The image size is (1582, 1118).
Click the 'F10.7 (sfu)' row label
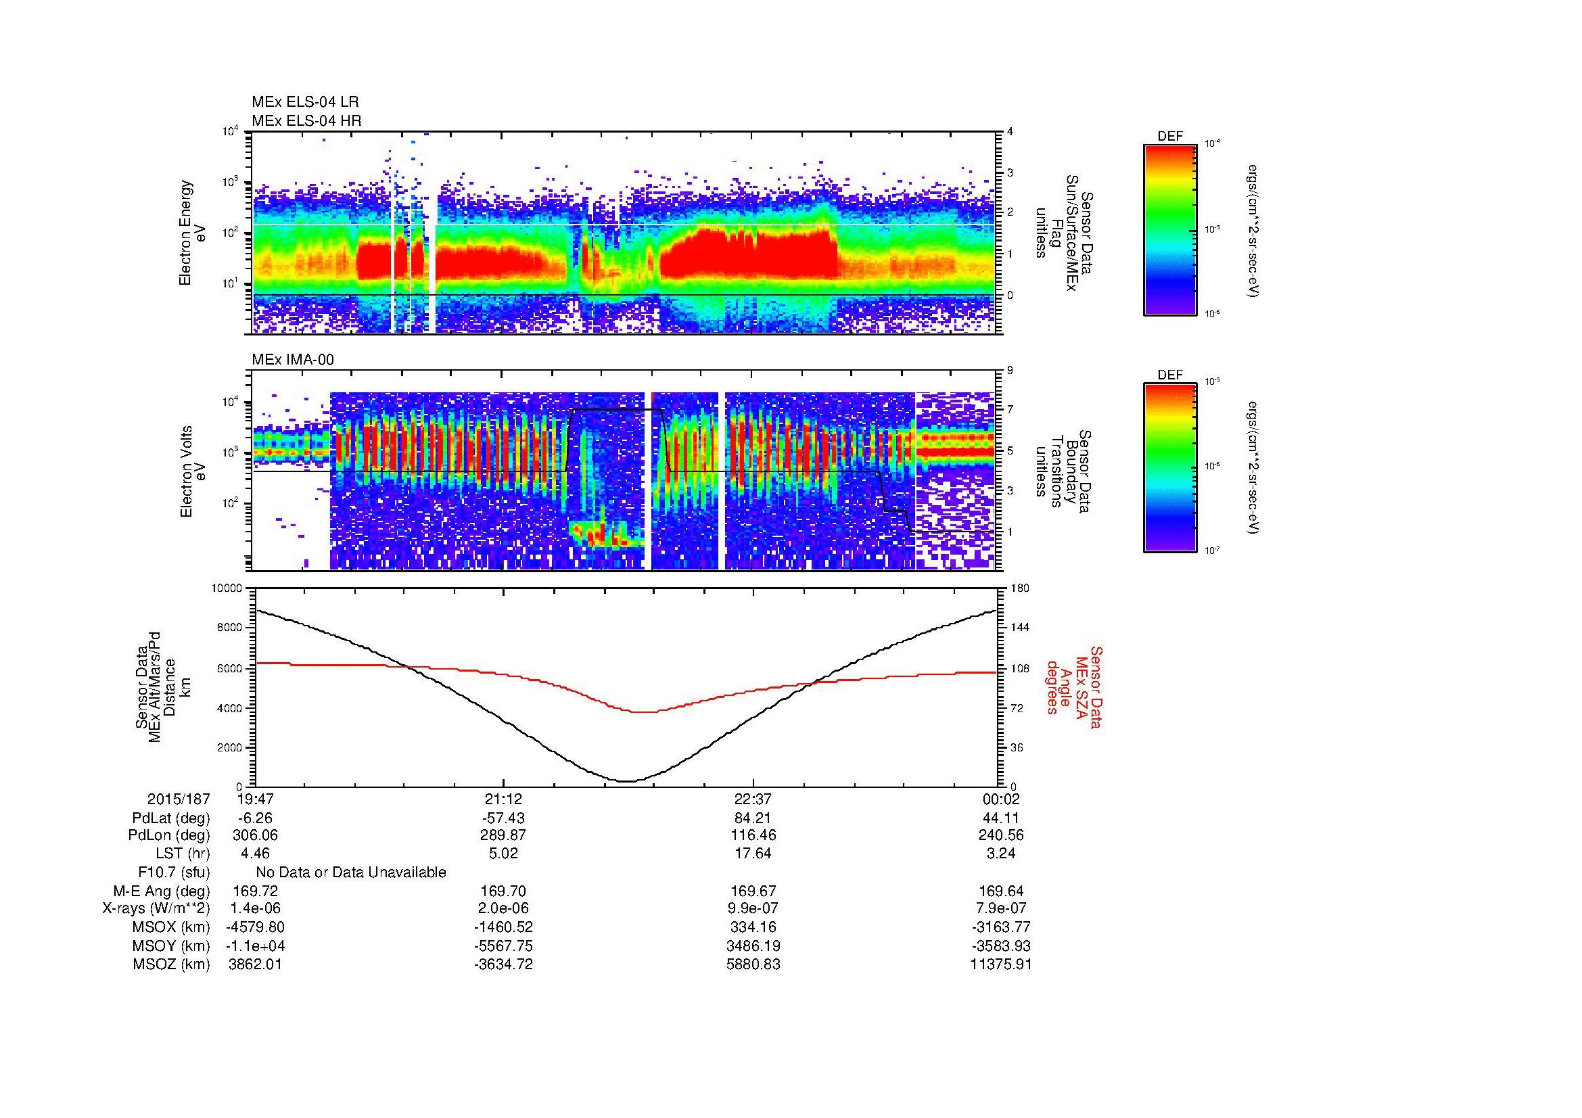[174, 872]
